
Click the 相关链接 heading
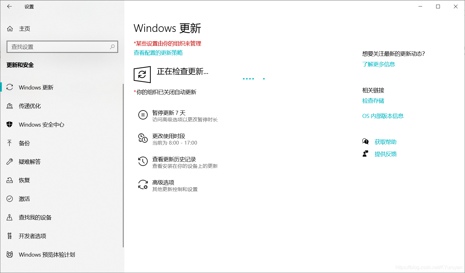tap(373, 90)
